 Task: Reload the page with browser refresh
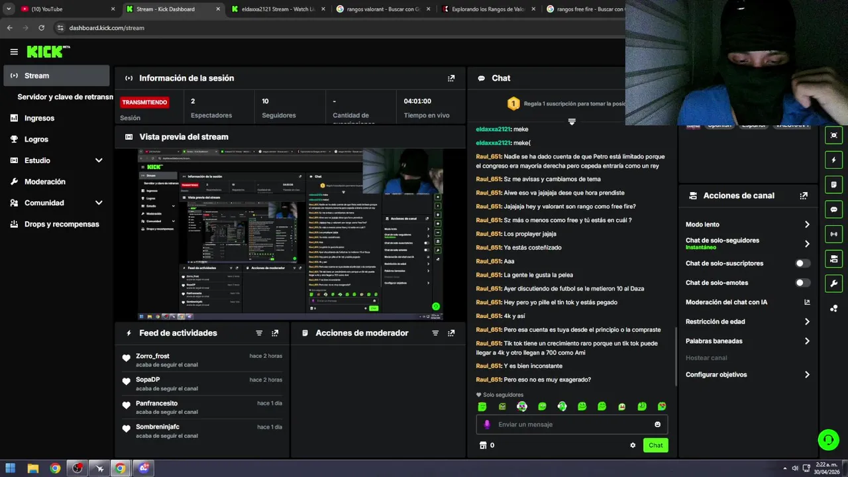tap(41, 28)
